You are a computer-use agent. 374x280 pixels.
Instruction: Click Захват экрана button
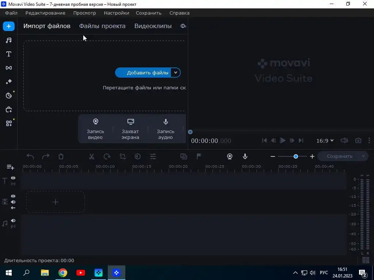pos(130,129)
